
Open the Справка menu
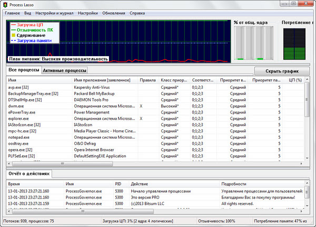(x=137, y=12)
